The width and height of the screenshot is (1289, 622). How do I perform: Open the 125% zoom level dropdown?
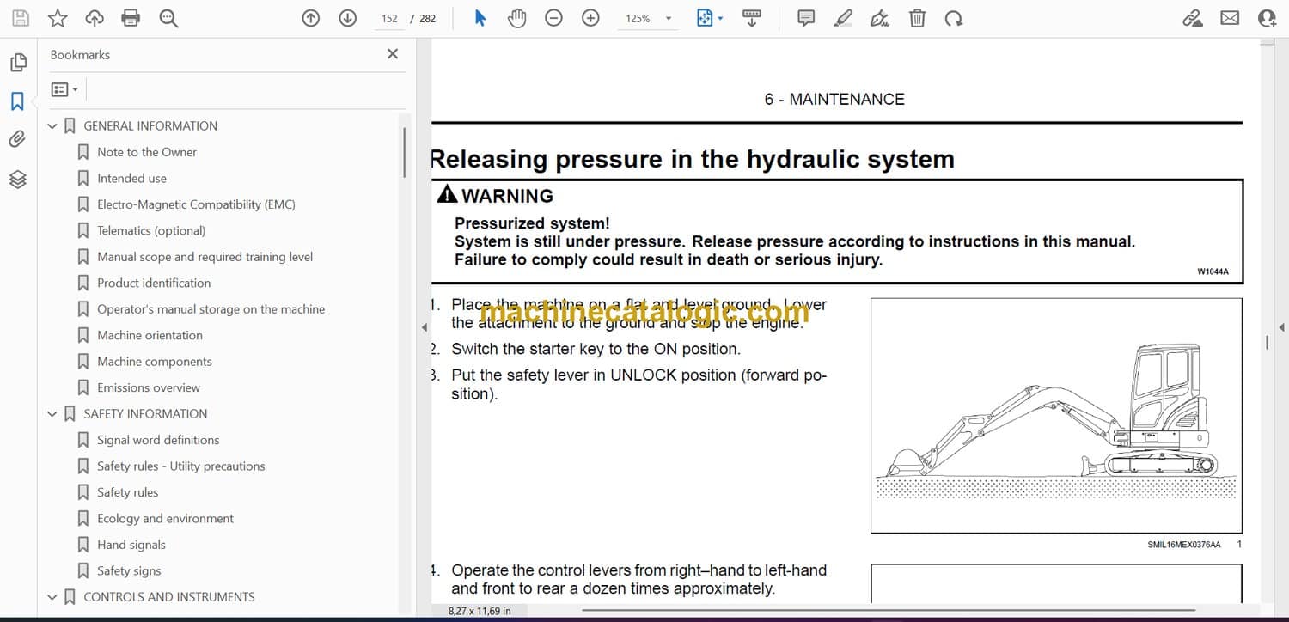coord(668,19)
